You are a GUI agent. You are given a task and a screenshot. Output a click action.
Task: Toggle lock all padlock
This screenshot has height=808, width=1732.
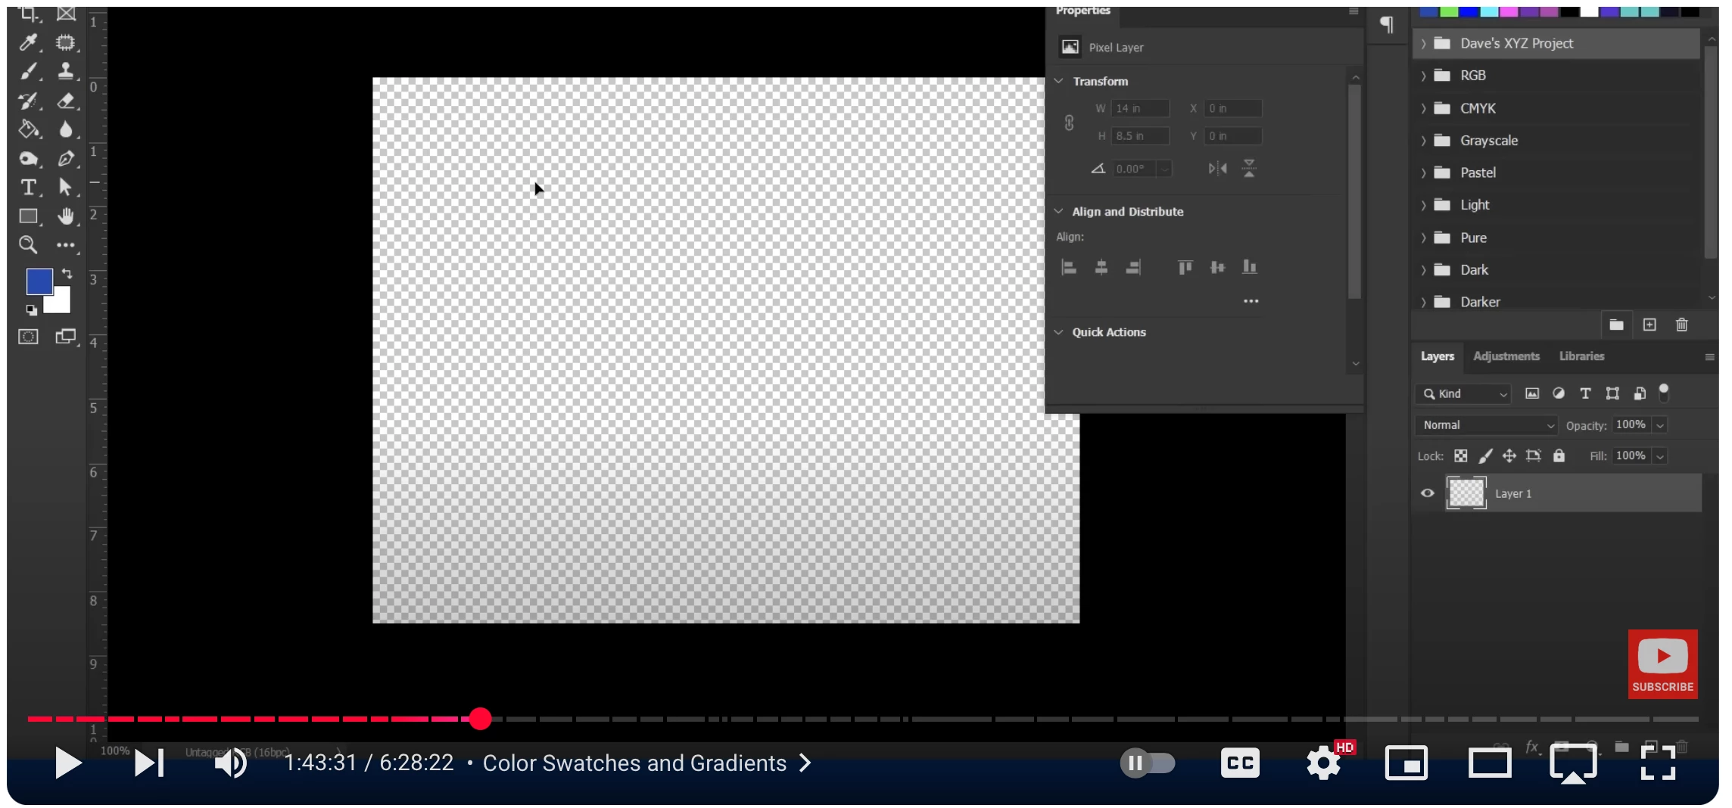(1559, 455)
